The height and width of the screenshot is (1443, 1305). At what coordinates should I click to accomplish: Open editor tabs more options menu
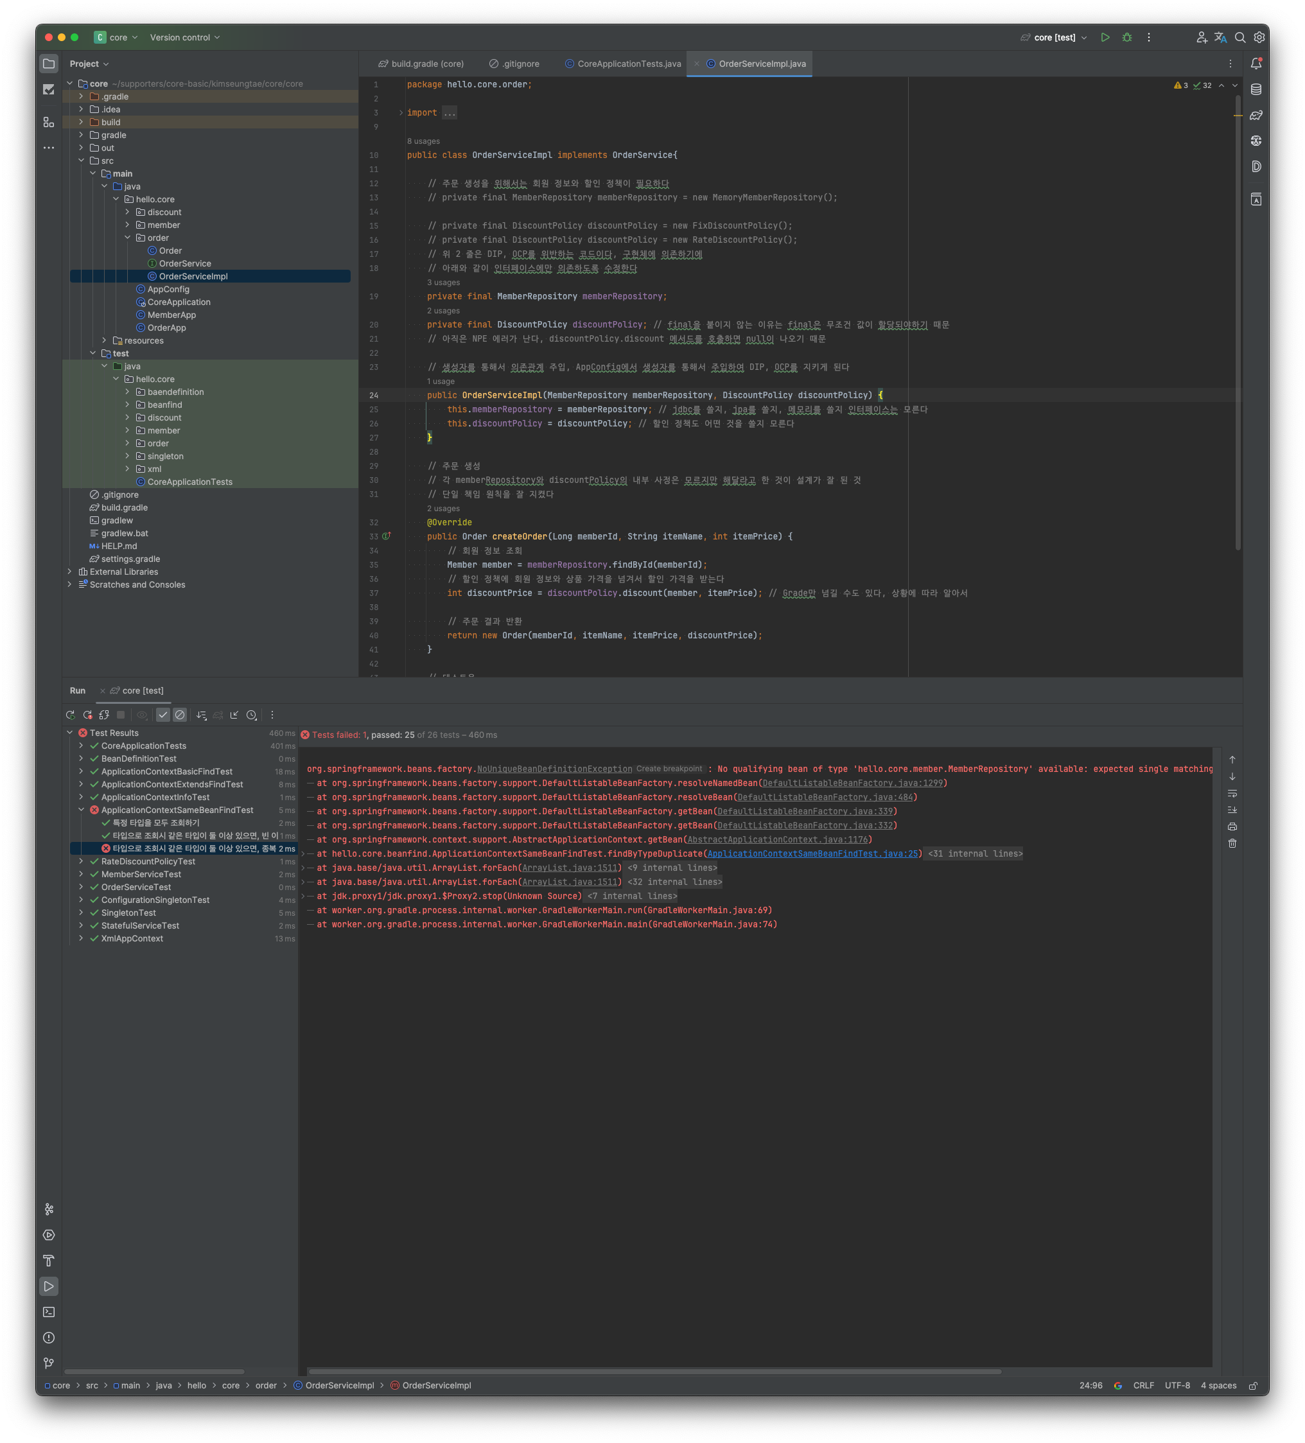tap(1231, 64)
